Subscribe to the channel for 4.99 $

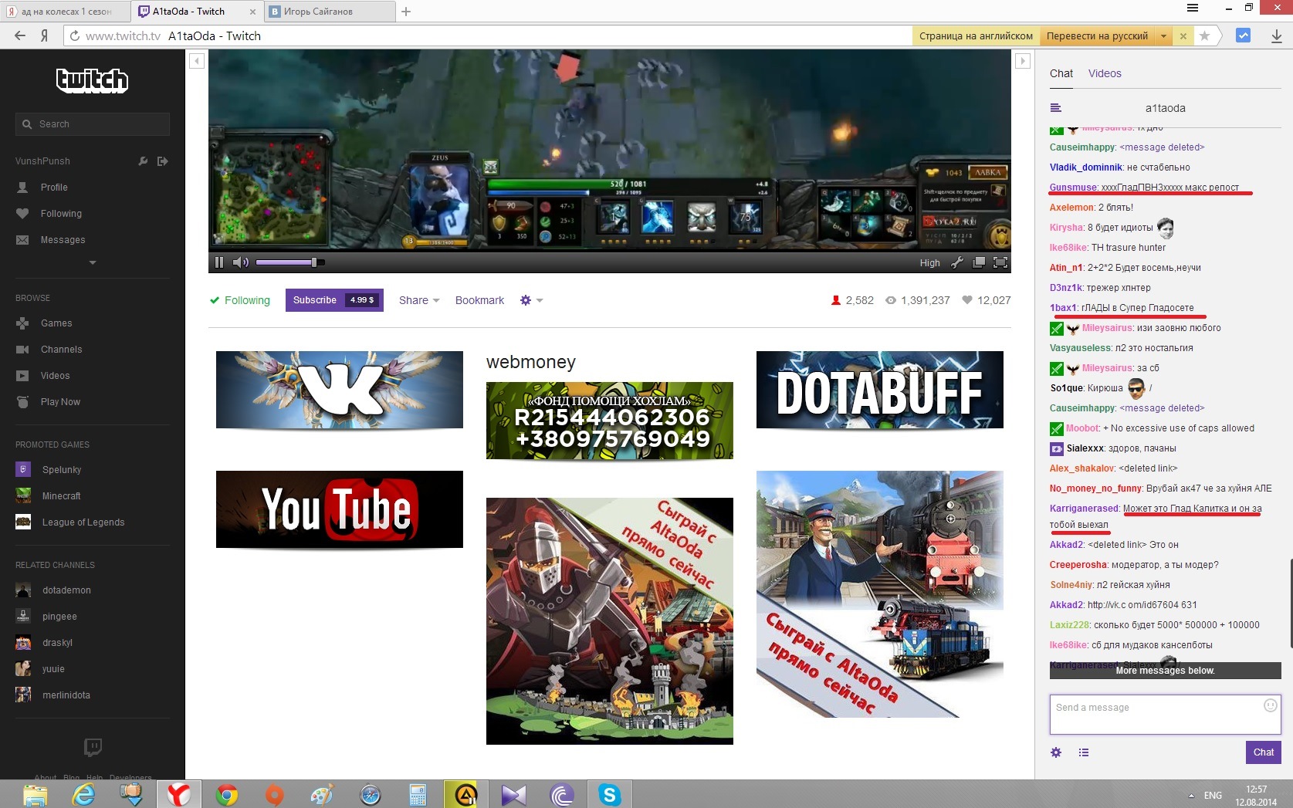click(334, 300)
